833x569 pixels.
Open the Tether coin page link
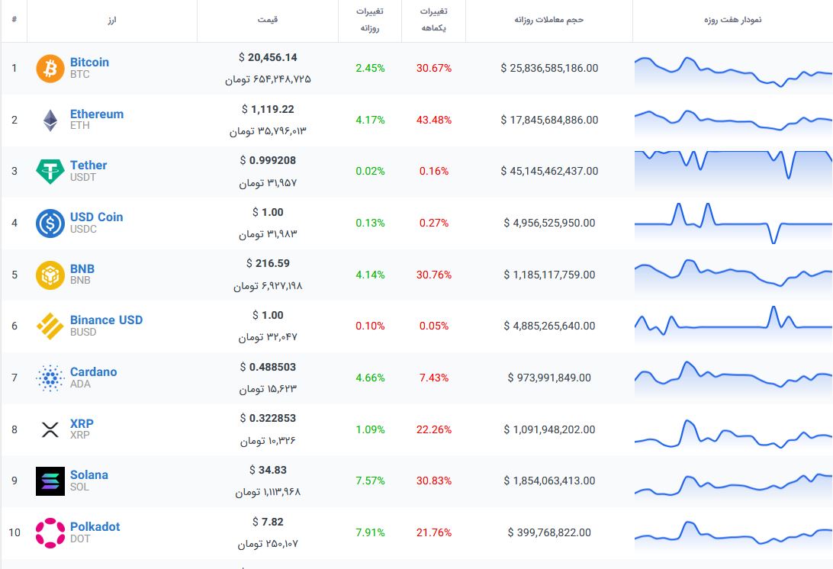coord(88,166)
